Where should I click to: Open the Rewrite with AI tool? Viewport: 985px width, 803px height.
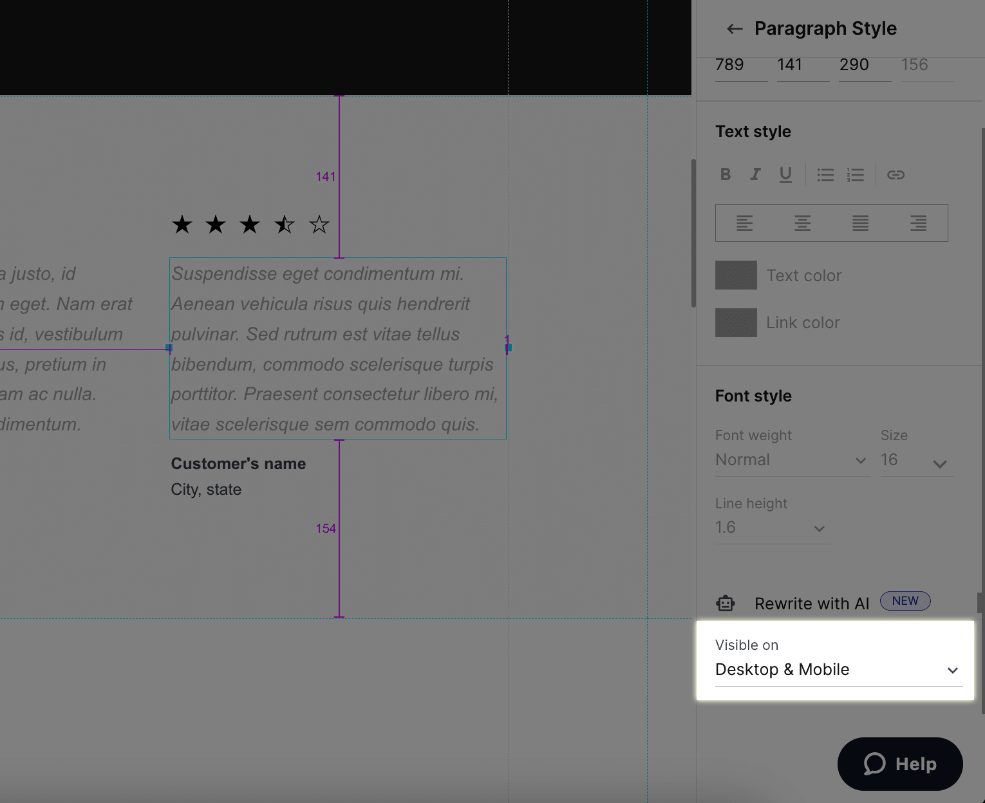click(x=811, y=604)
